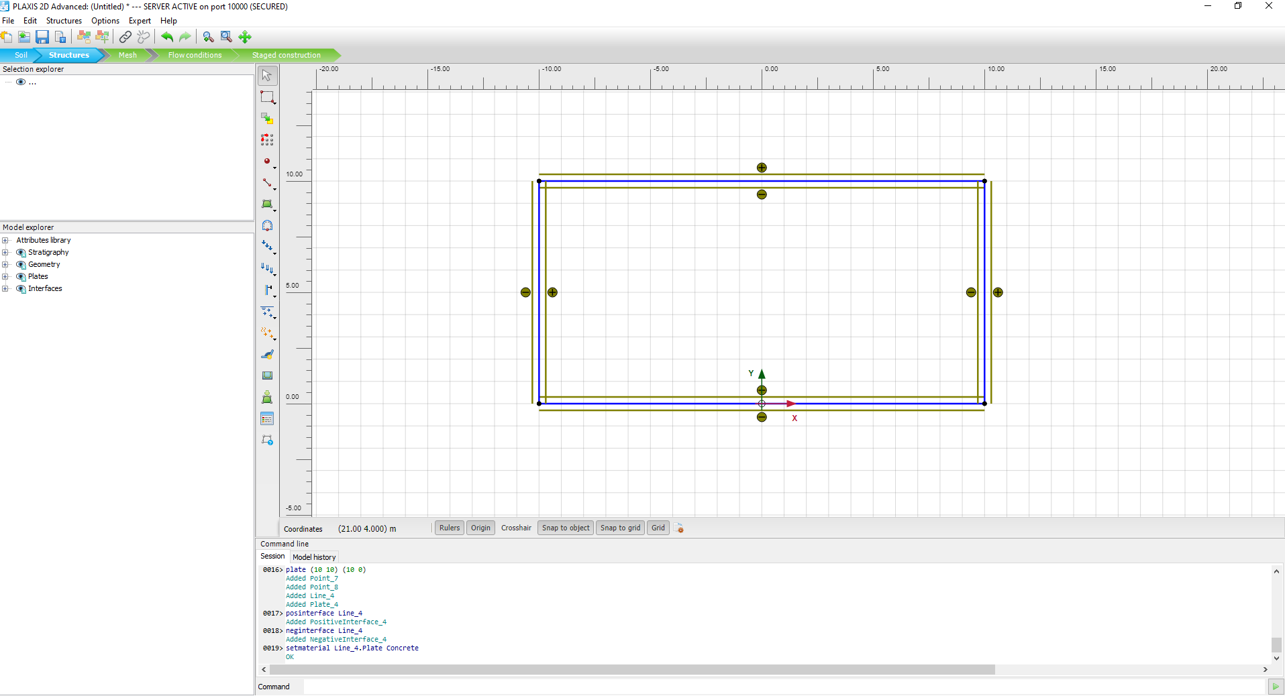Click the Save project icon
Viewport: 1285px width, 696px height.
(x=42, y=37)
